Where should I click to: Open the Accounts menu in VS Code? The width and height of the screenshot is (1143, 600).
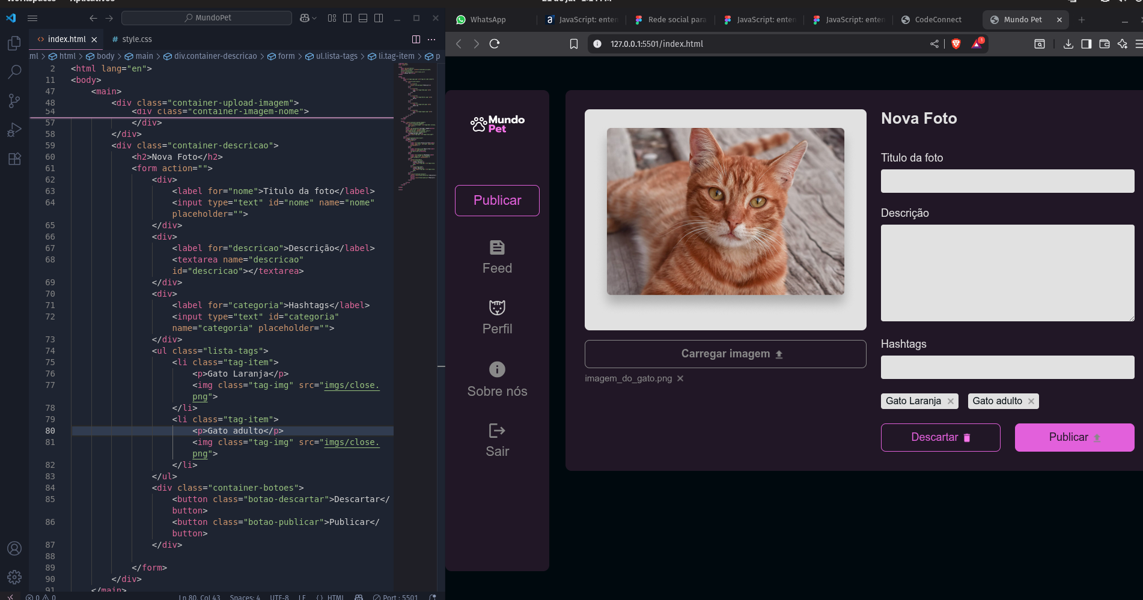coord(14,548)
